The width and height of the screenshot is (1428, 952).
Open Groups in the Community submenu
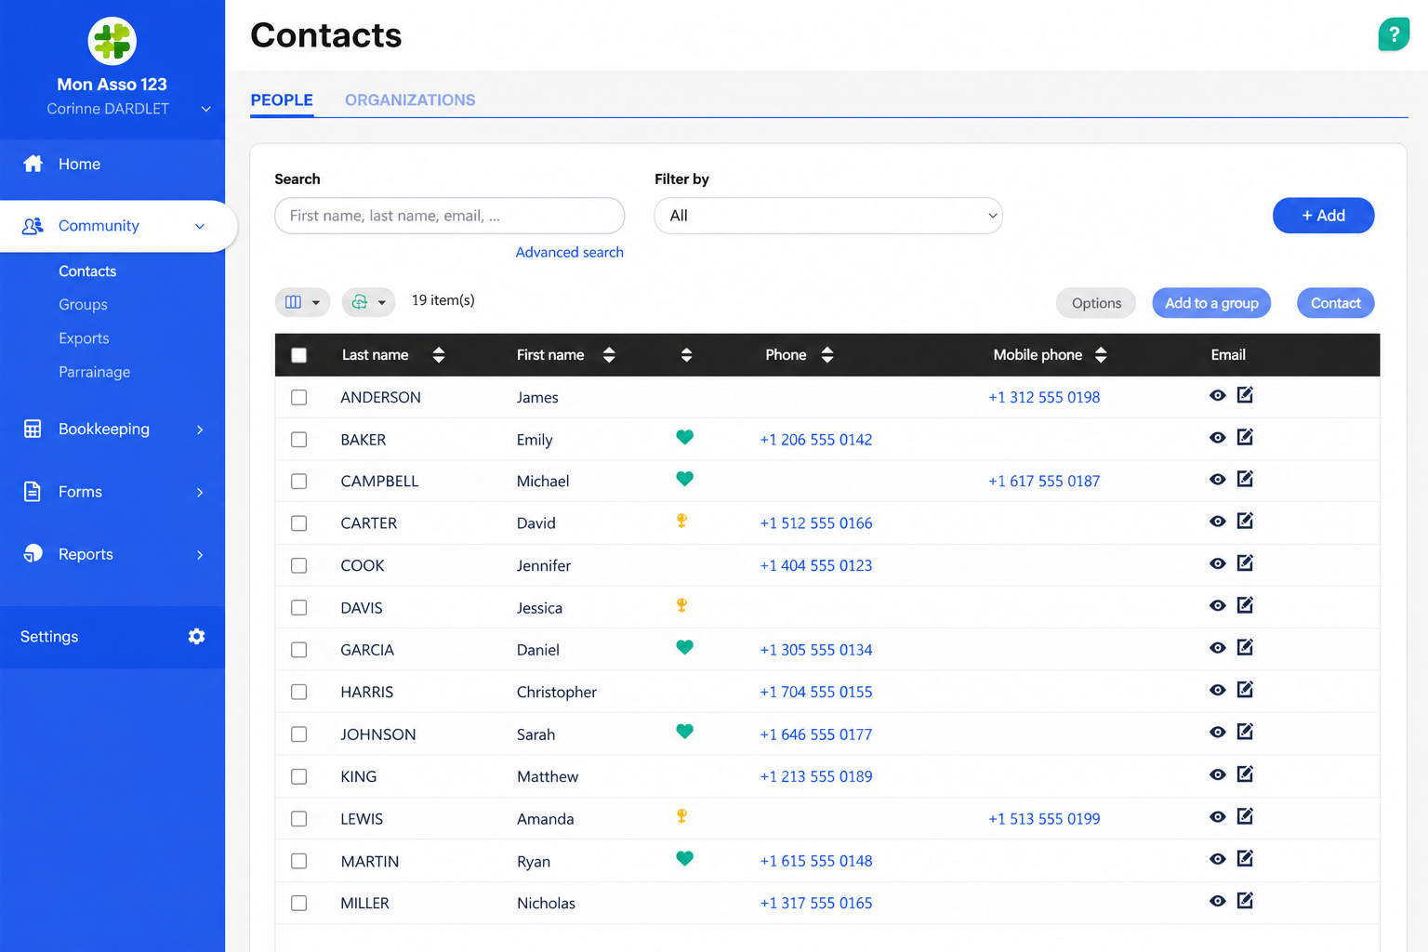(x=83, y=305)
